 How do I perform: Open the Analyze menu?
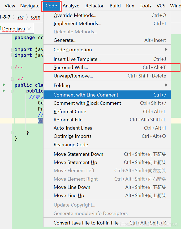pos(71,6)
